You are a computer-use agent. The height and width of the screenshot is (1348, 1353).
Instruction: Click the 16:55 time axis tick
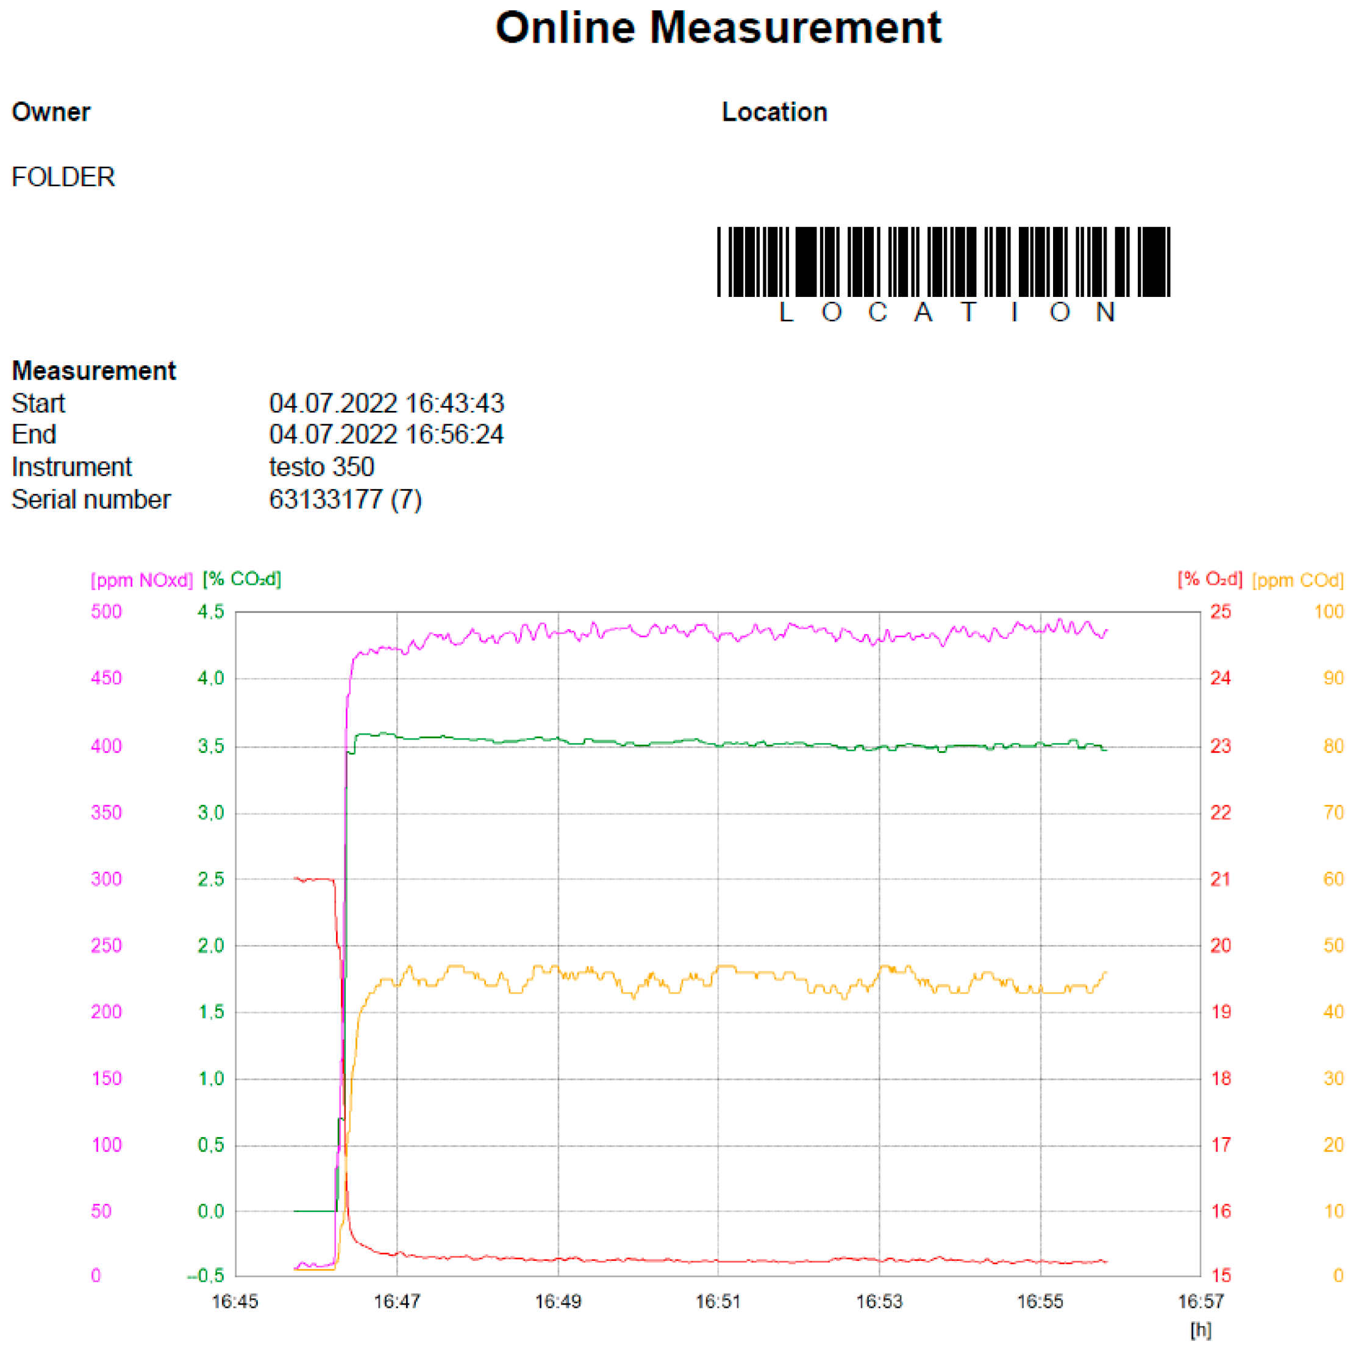1039,1301
